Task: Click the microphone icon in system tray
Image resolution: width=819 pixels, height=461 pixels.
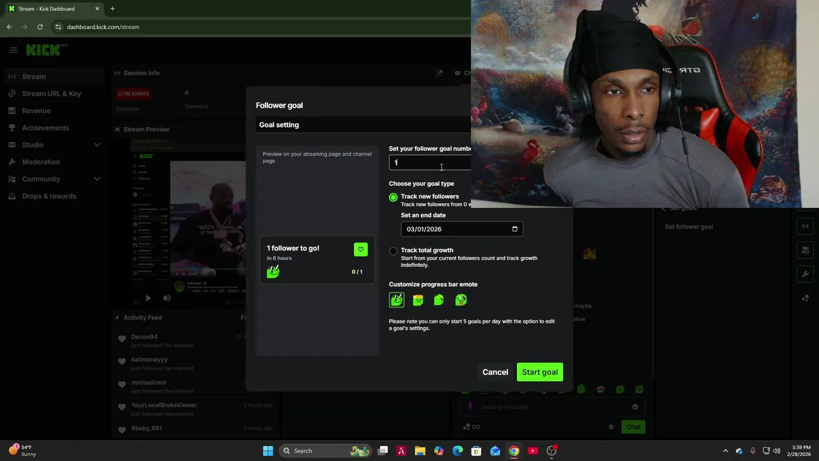Action: 752,451
